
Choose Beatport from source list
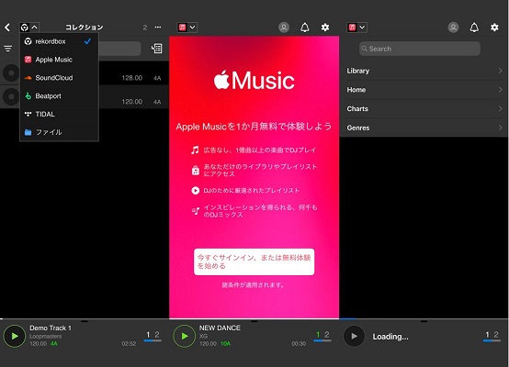[59, 96]
